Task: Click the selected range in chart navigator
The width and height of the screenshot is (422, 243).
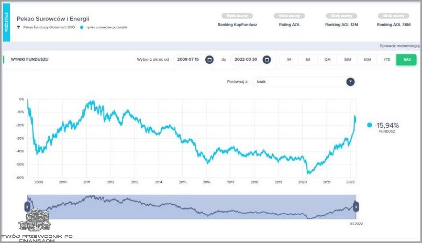Action: (x=192, y=207)
